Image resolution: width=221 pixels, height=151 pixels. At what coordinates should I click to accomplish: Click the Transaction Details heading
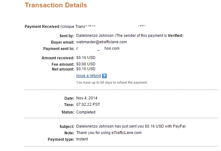point(56,5)
